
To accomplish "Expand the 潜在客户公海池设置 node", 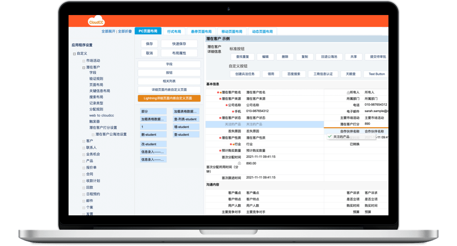I will pyautogui.click(x=93, y=134).
